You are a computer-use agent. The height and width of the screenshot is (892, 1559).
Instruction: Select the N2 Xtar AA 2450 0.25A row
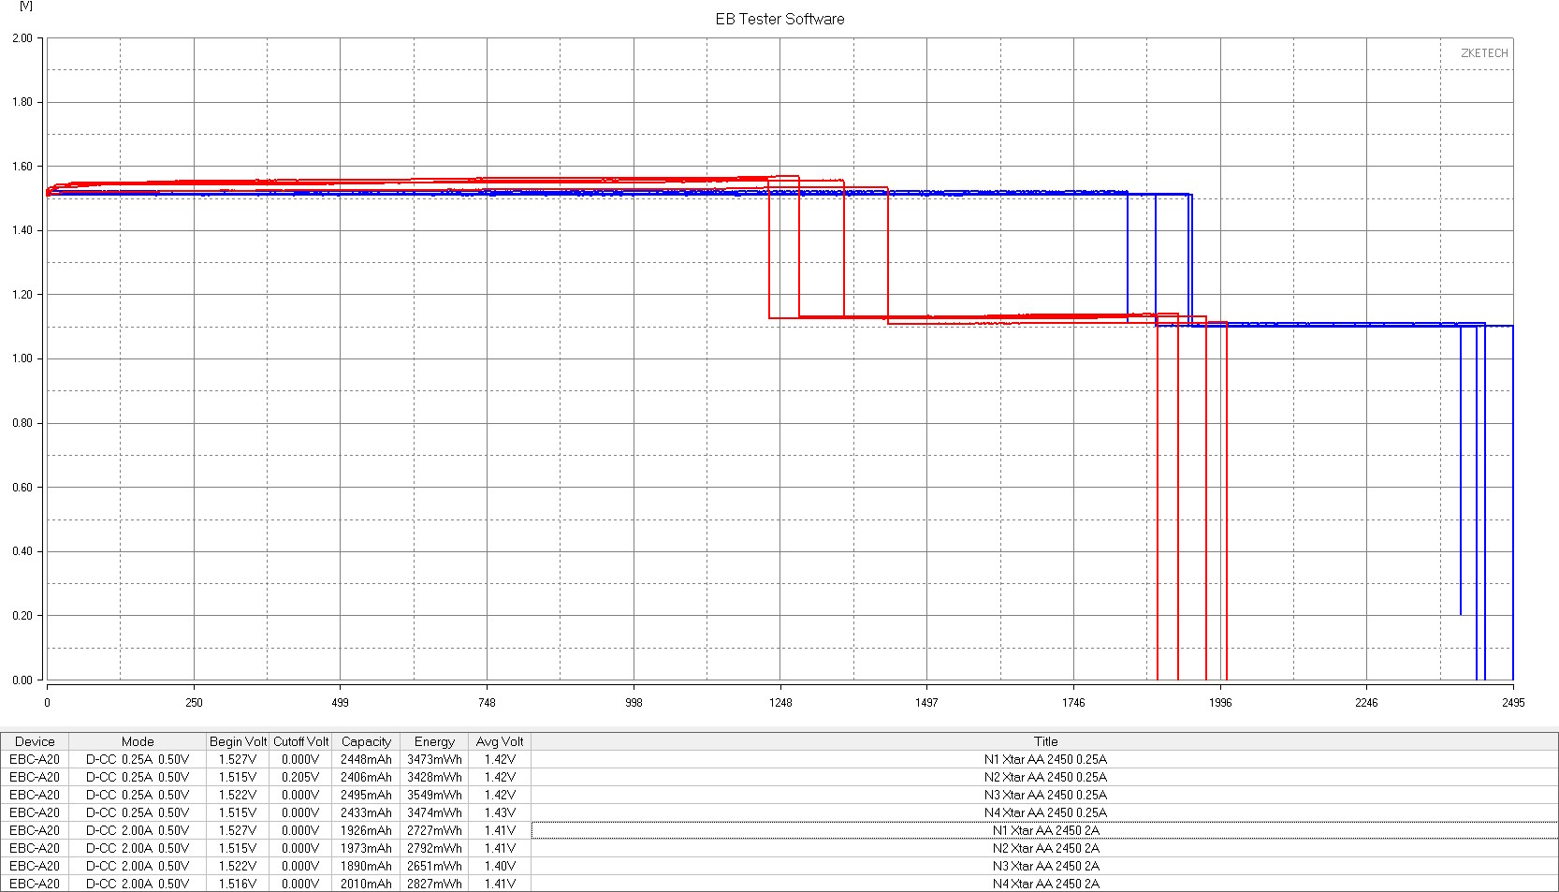coord(779,777)
